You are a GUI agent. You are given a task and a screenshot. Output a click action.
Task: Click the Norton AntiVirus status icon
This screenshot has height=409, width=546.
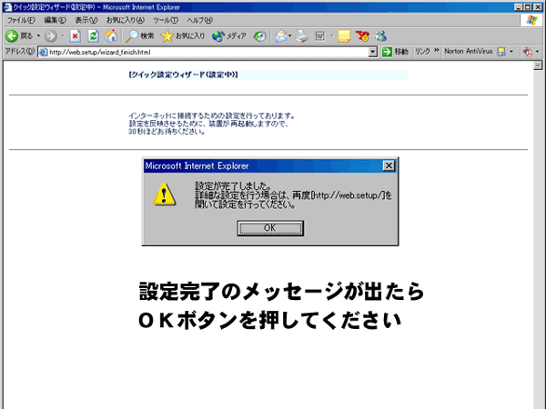(x=501, y=52)
